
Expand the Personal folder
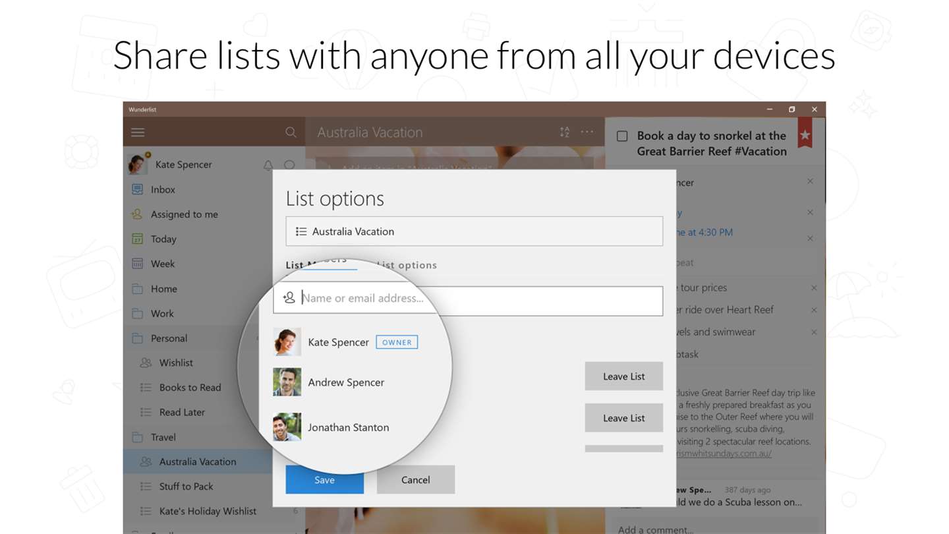click(x=137, y=338)
